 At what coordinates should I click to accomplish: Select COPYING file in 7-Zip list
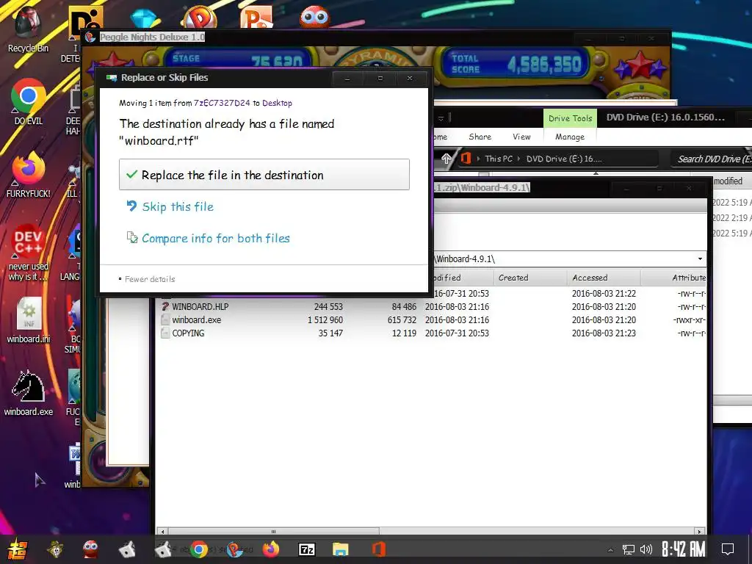[188, 333]
